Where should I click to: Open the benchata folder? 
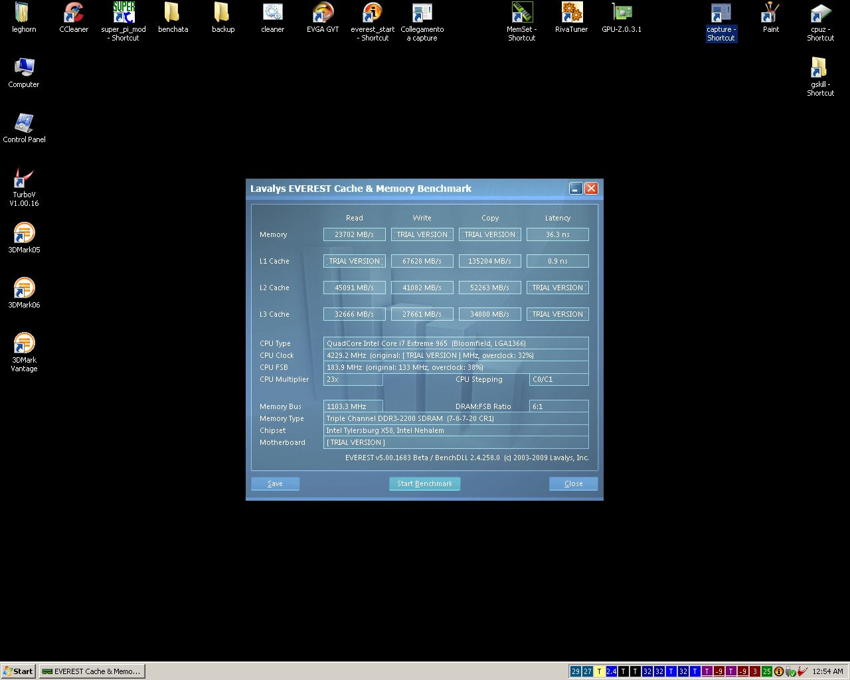tap(173, 17)
